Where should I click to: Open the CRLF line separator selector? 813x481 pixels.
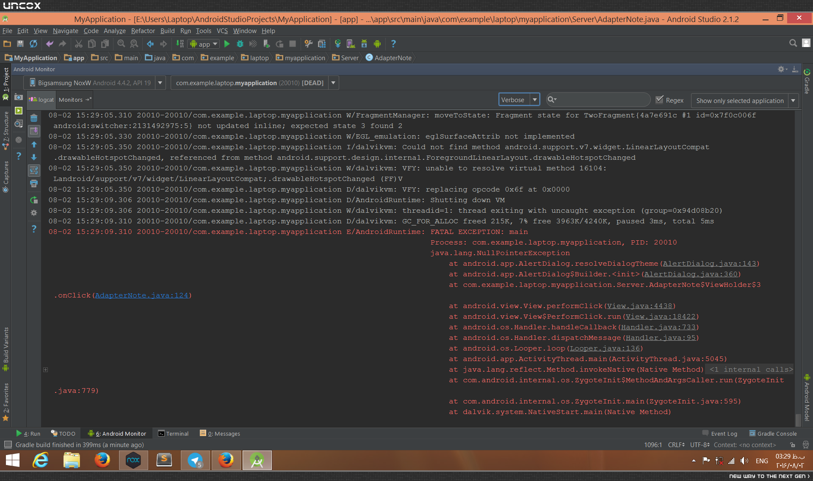[x=676, y=445]
